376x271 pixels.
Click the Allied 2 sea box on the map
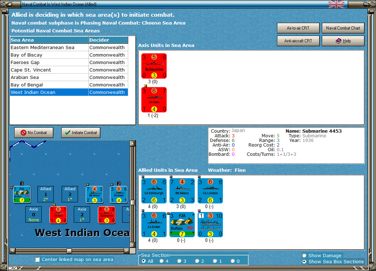click(70, 194)
